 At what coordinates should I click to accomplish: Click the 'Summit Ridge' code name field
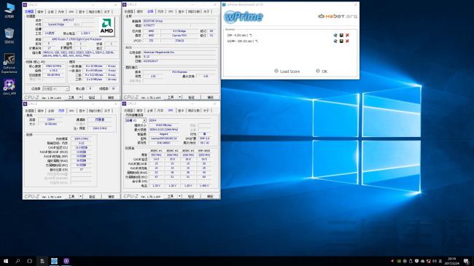[x=56, y=25]
